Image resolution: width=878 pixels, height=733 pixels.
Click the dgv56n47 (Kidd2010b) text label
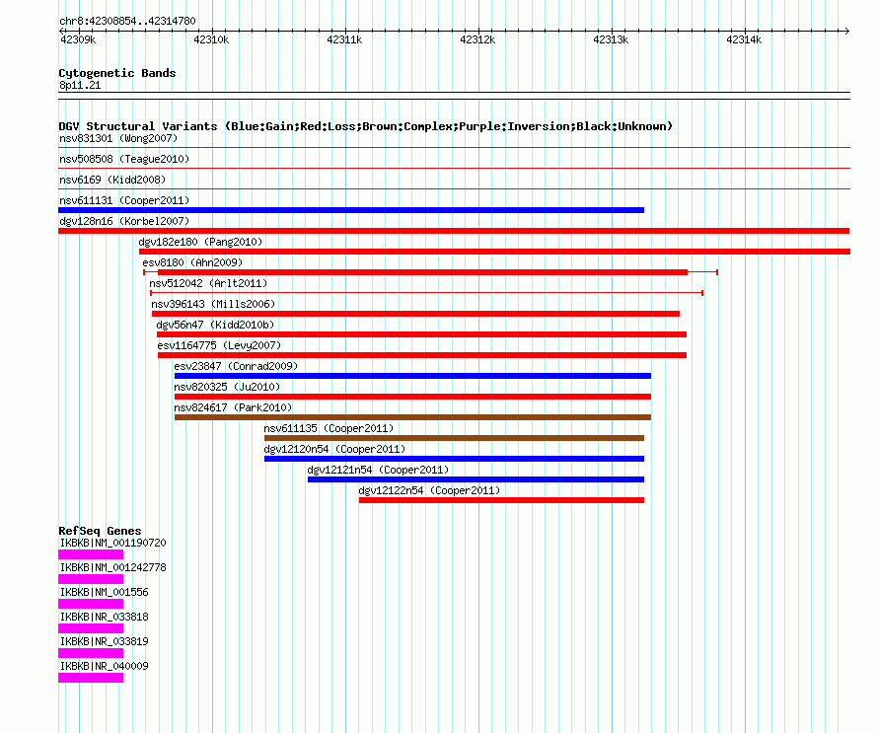click(x=215, y=325)
